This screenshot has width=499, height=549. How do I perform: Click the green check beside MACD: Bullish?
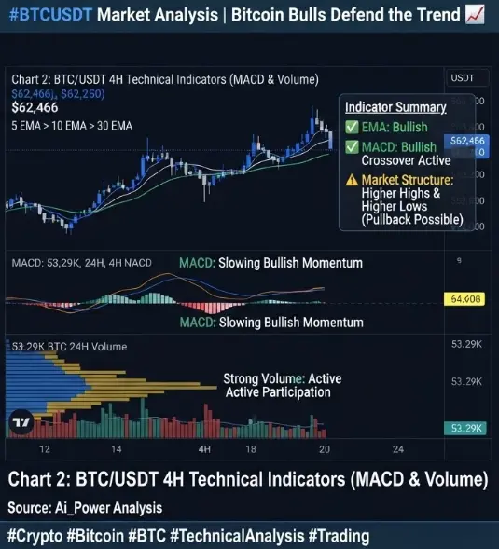(x=352, y=147)
